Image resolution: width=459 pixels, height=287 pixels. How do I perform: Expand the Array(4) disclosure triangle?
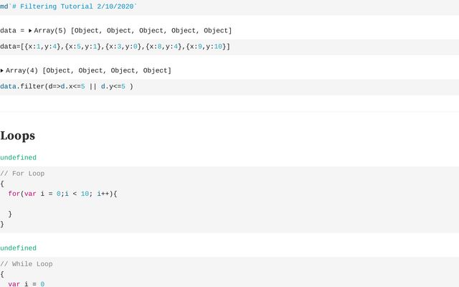[2, 71]
